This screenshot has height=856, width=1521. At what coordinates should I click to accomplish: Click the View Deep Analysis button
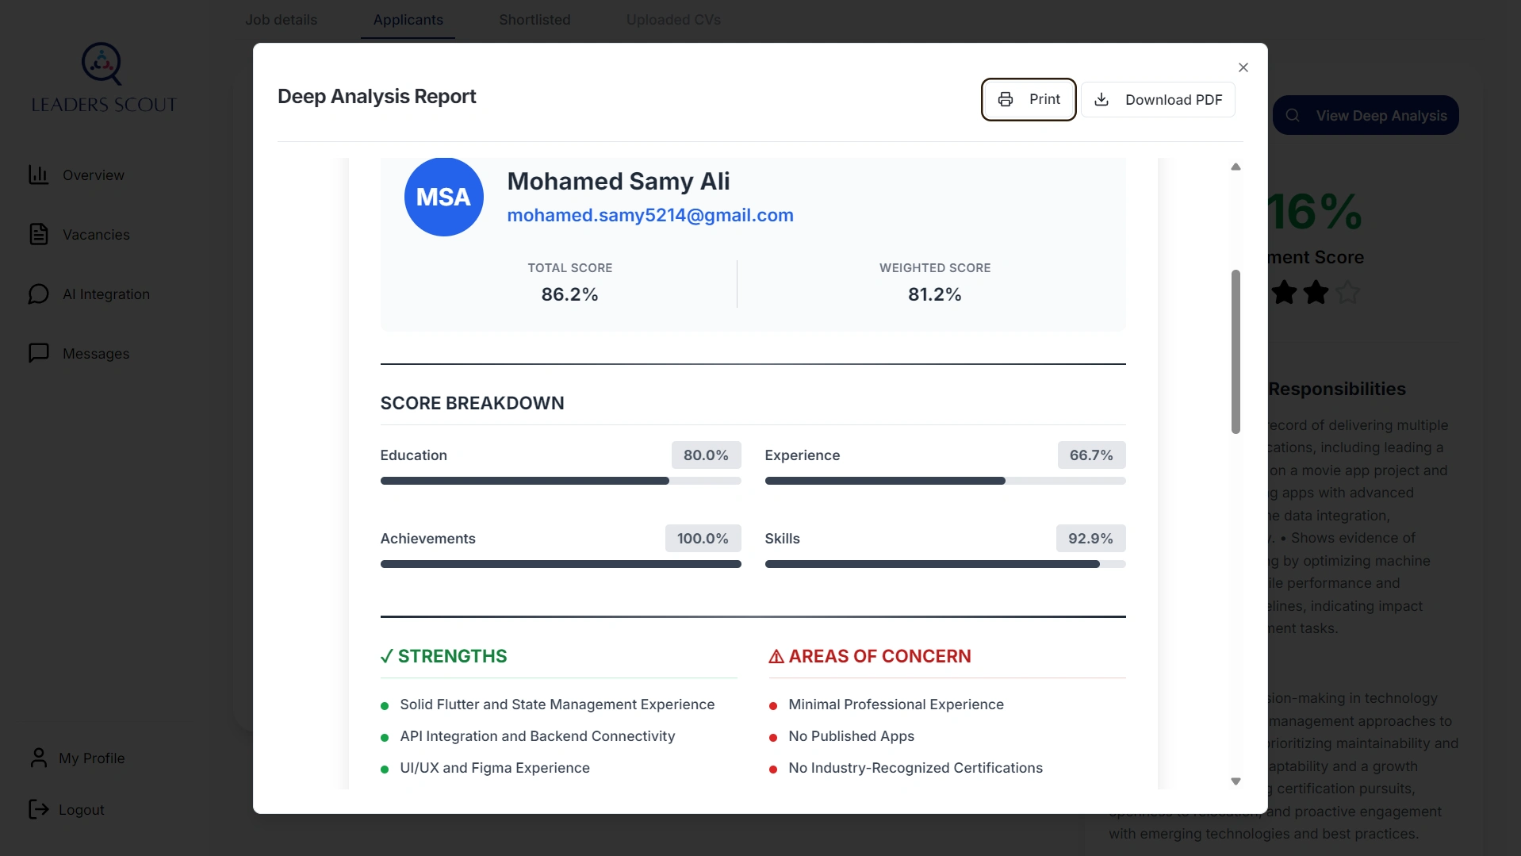coord(1366,114)
